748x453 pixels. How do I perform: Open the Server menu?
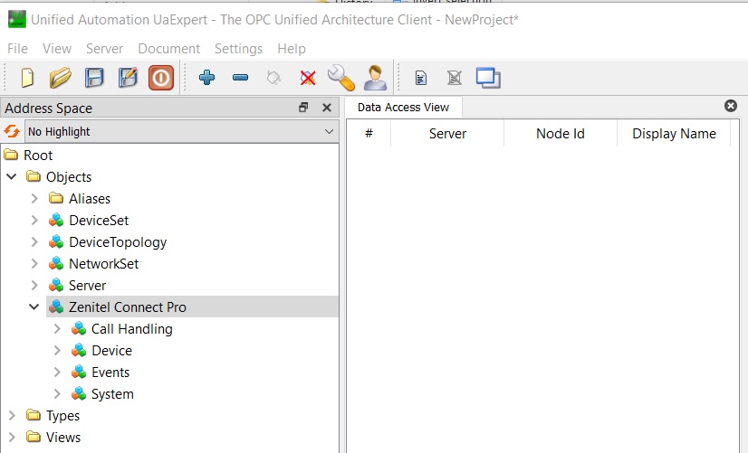(104, 49)
